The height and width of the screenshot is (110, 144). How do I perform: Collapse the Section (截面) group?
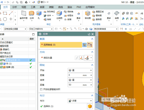click(92, 39)
